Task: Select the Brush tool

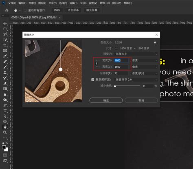Action: [5, 67]
